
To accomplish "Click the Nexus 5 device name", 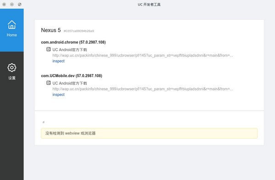I will coord(51,30).
